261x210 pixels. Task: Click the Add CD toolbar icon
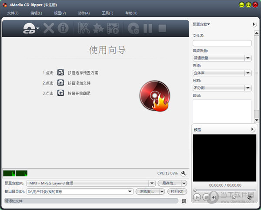pos(29,28)
